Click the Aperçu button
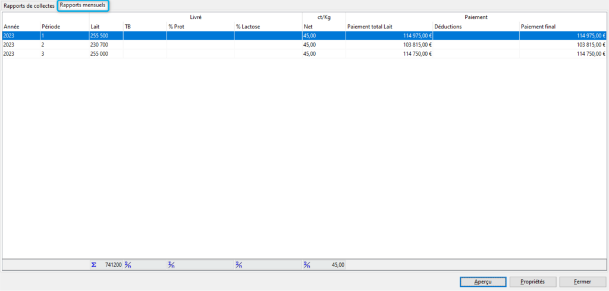This screenshot has width=609, height=291. [483, 281]
